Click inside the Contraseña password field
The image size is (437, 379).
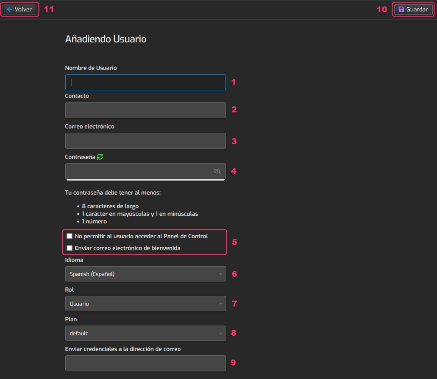coord(138,171)
